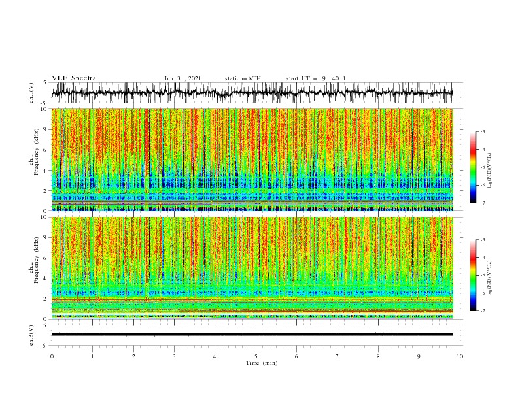Click the x-axis tick label "7"
The image size is (518, 400).
tap(337, 356)
